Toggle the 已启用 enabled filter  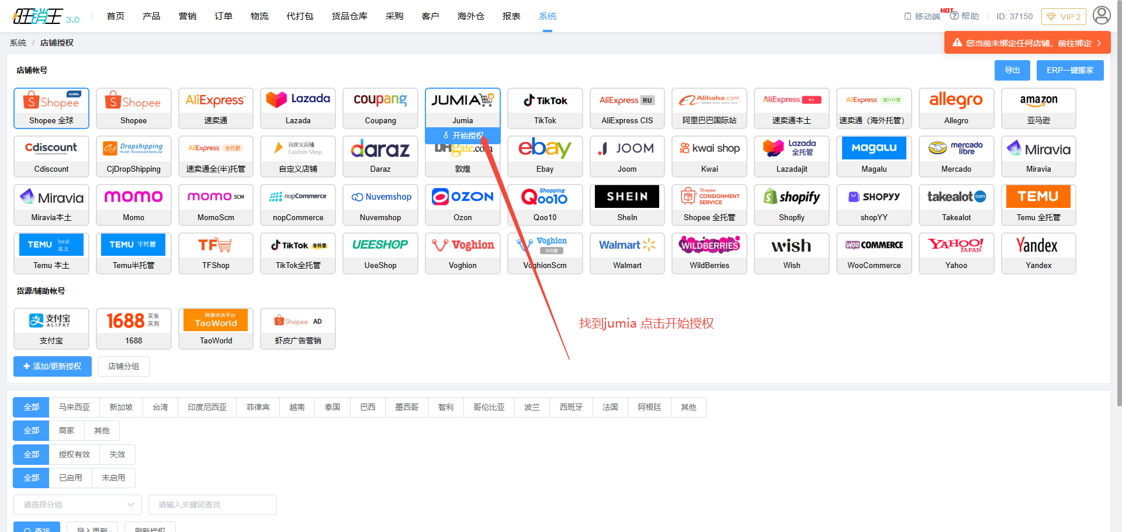point(71,478)
